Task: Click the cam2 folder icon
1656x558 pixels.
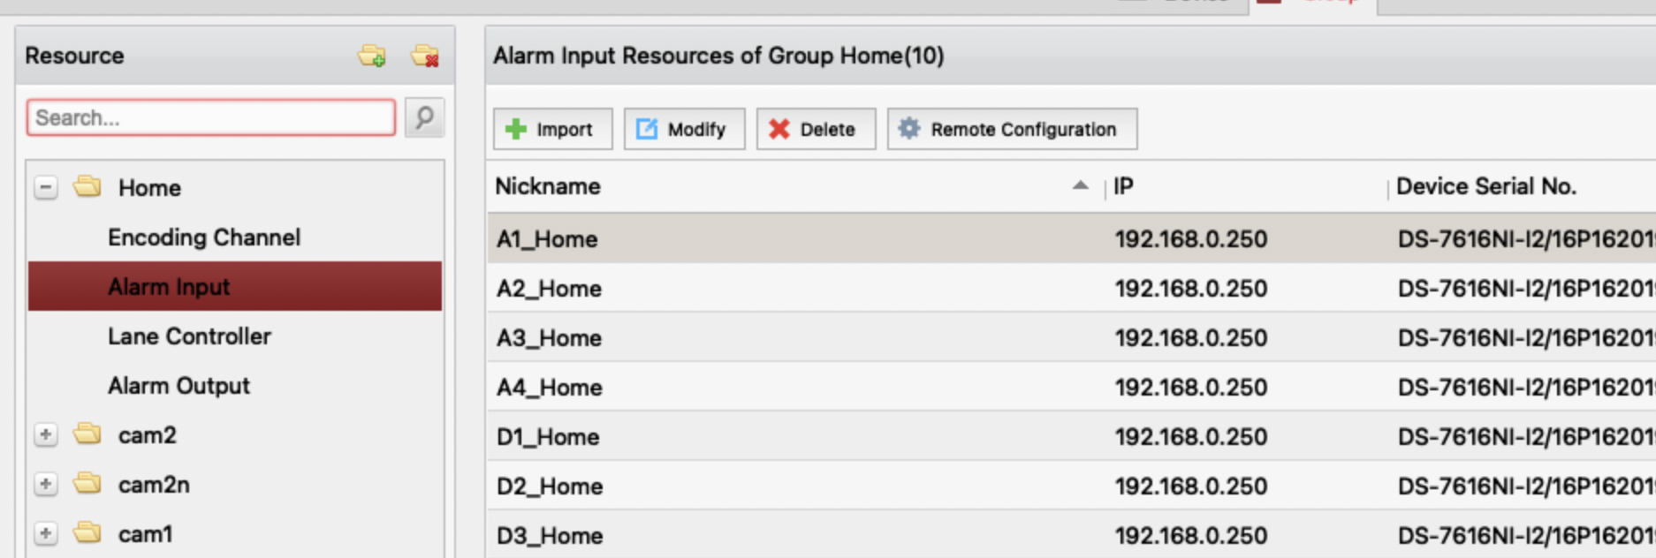Action: coord(87,434)
